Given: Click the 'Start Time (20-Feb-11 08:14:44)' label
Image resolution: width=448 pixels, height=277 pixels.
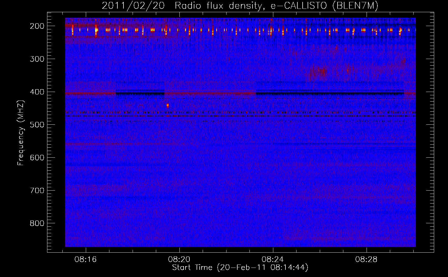Looking at the screenshot, I should tap(240, 268).
